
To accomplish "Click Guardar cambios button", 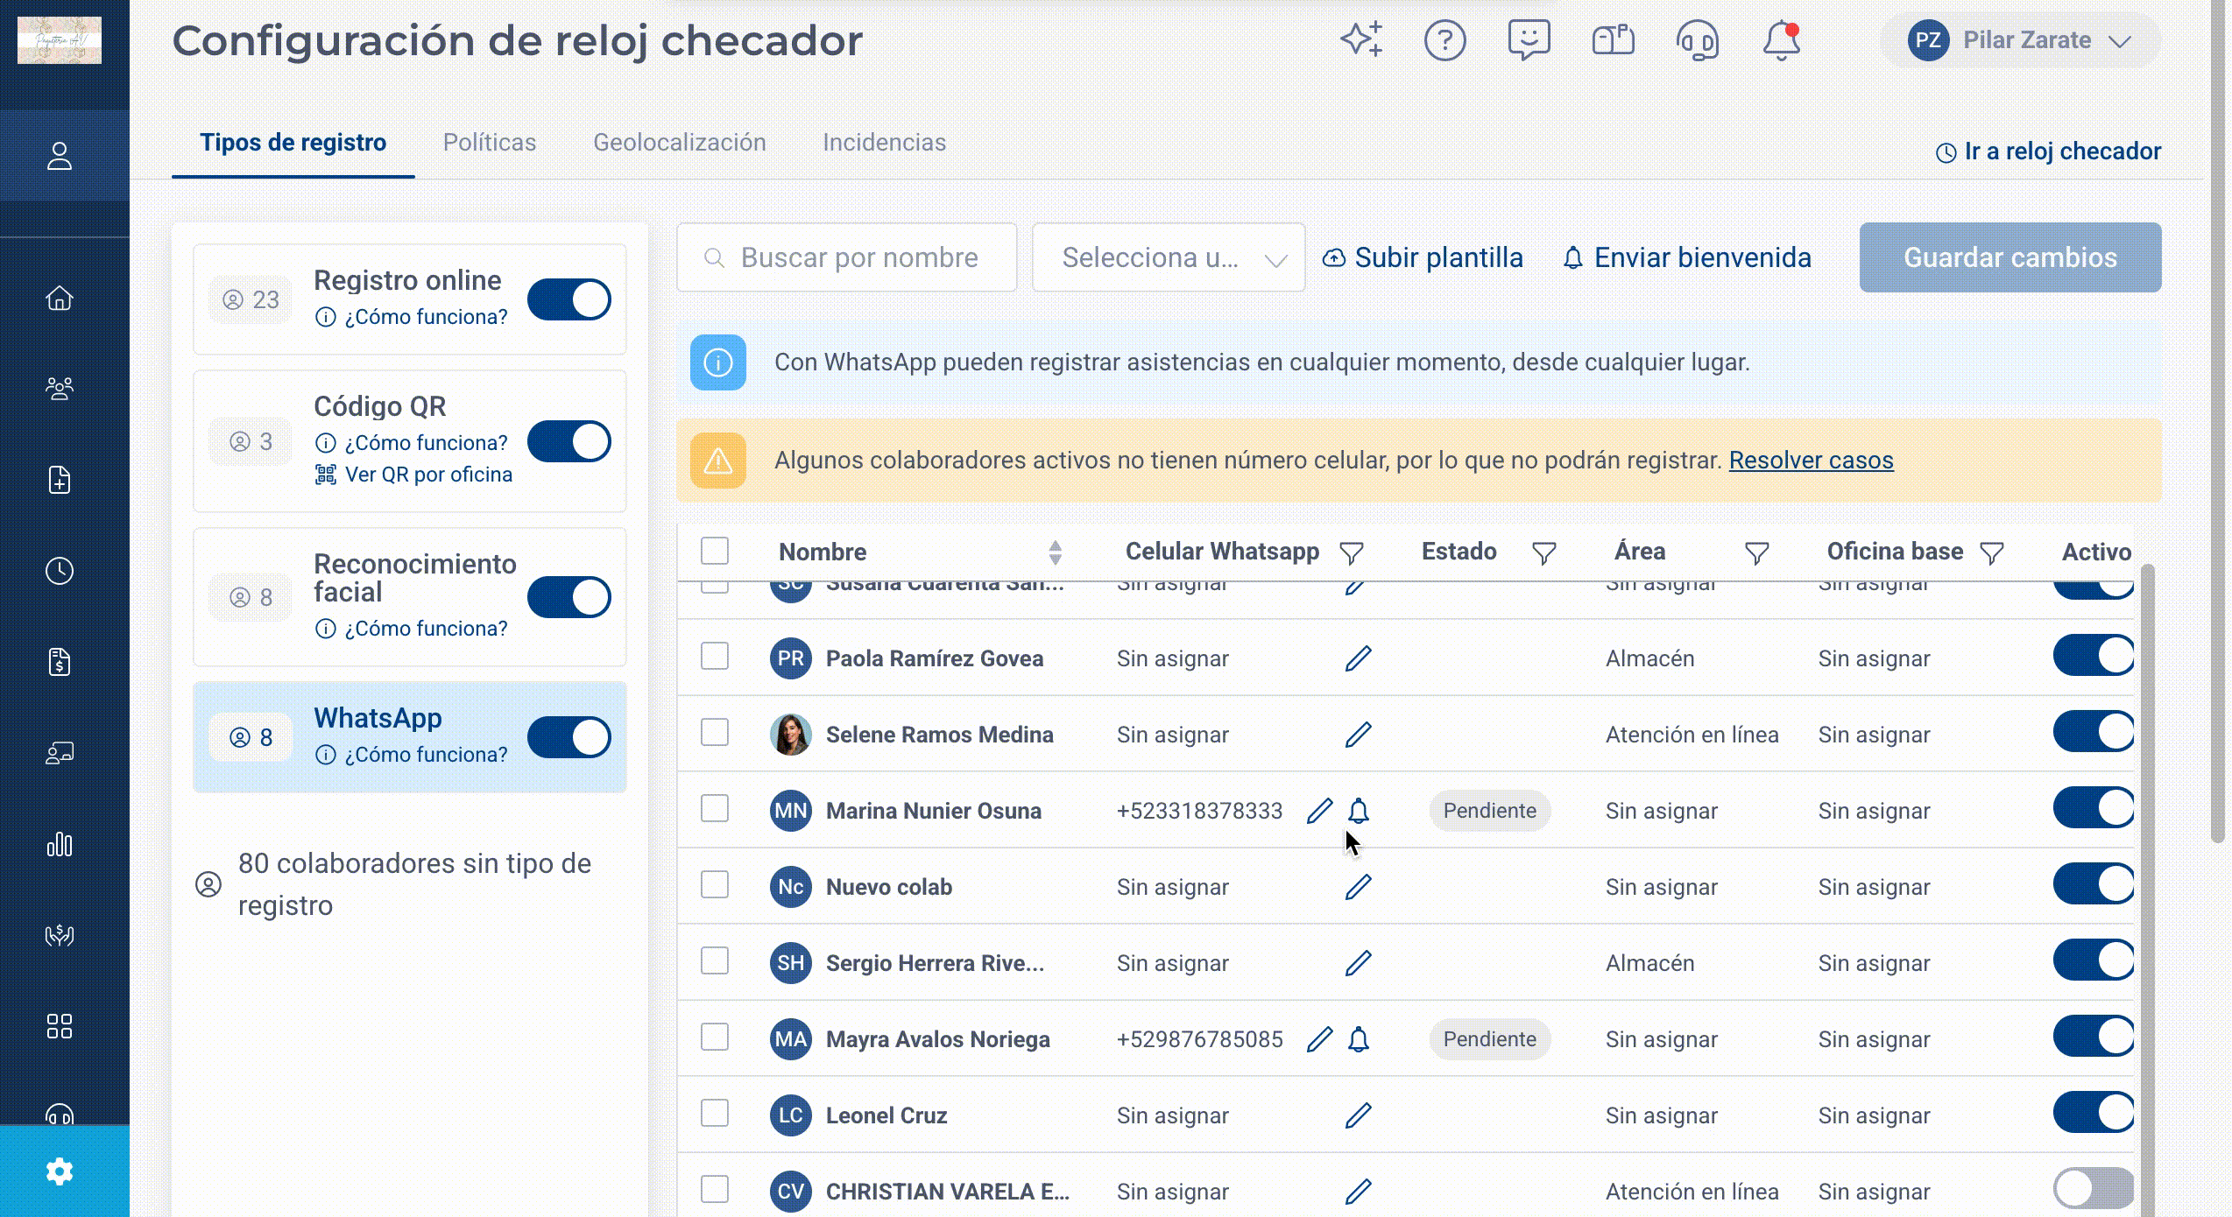I will point(2010,257).
